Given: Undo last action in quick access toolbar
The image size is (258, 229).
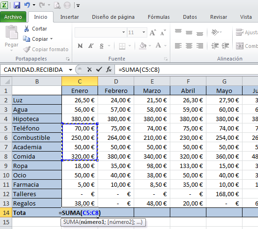Looking at the screenshot, I should [27, 5].
